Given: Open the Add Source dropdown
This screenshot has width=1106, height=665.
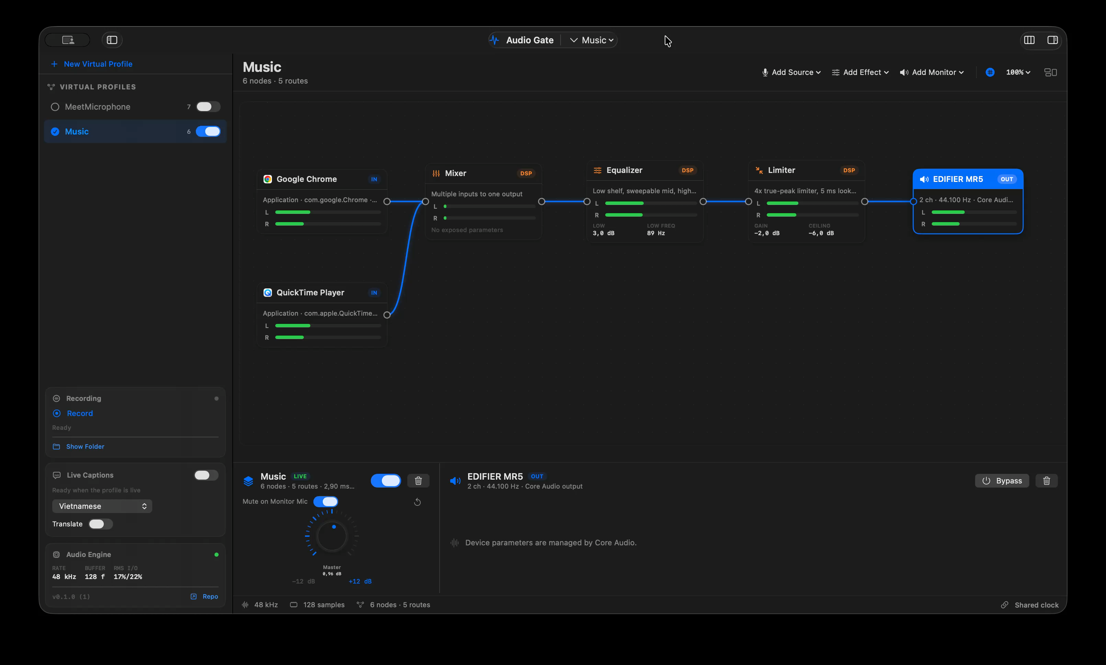Looking at the screenshot, I should (791, 72).
